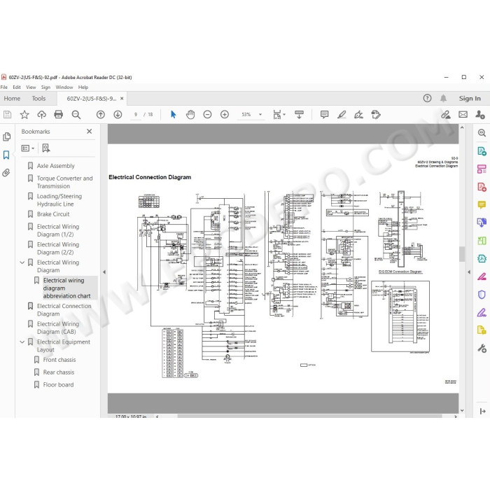The image size is (490, 490).
Task: Open the sign document pen tool
Action: point(358,115)
